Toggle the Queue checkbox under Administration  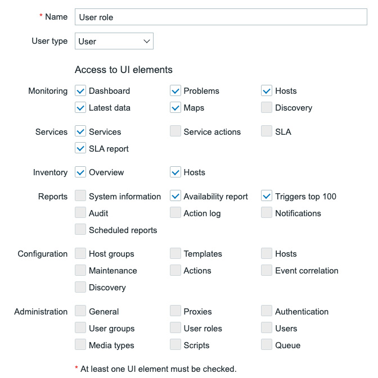tap(267, 345)
